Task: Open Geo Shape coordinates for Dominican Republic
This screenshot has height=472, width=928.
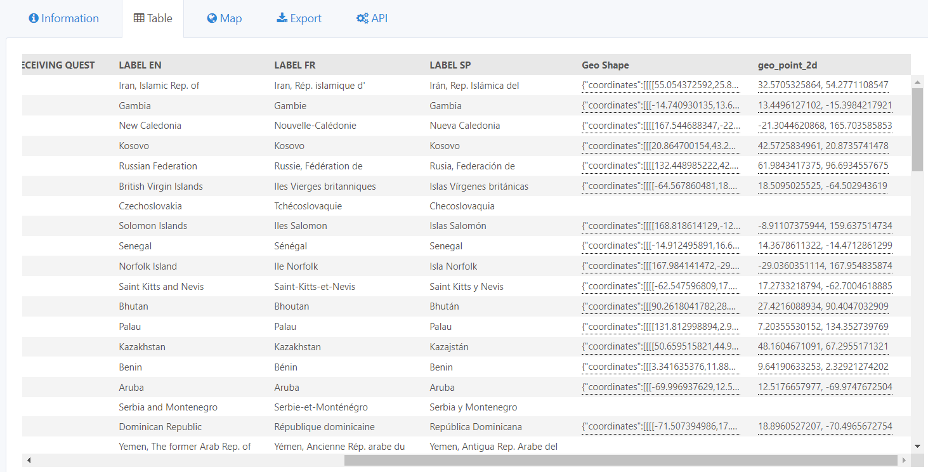Action: tap(660, 427)
